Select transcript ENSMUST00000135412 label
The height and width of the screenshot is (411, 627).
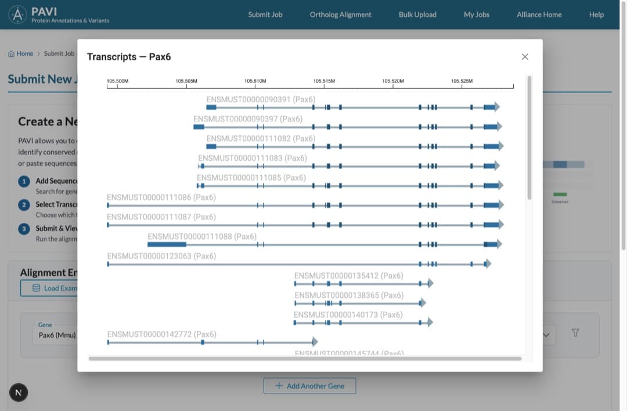tap(349, 276)
